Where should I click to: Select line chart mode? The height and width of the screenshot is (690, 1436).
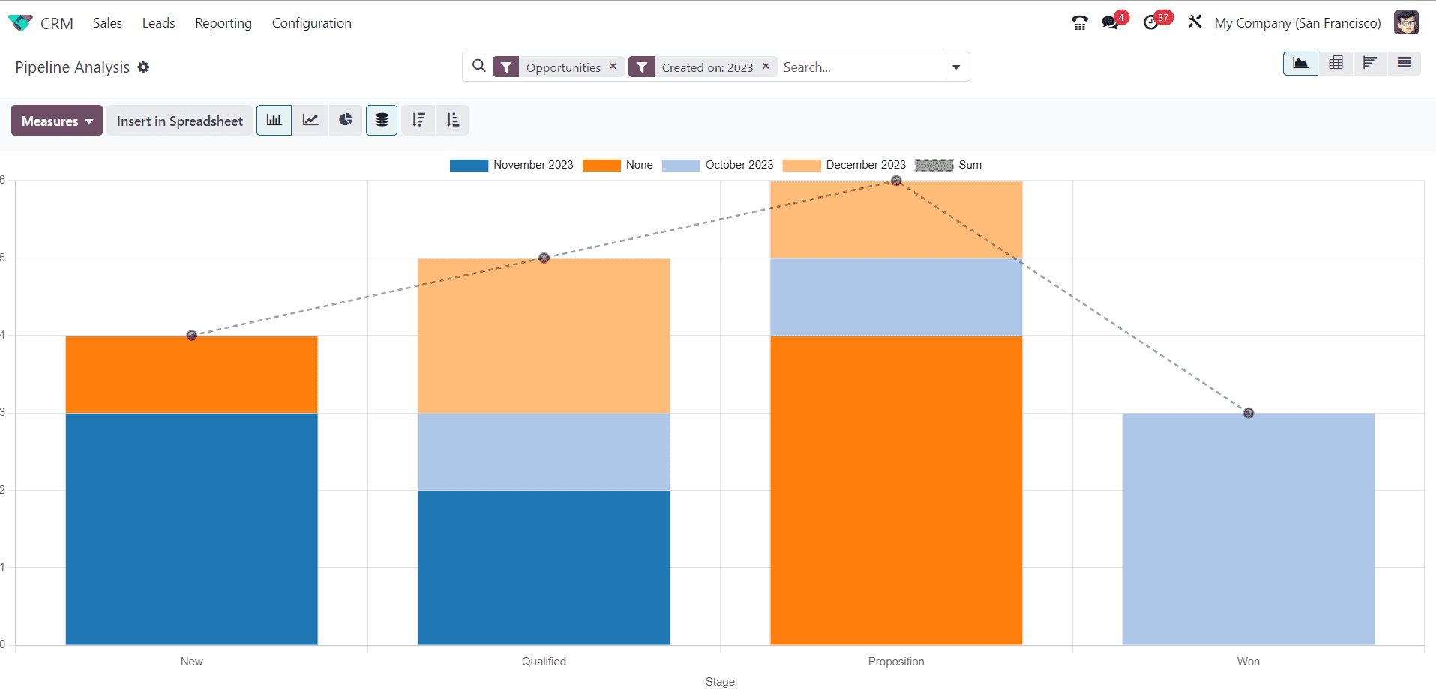pyautogui.click(x=310, y=120)
